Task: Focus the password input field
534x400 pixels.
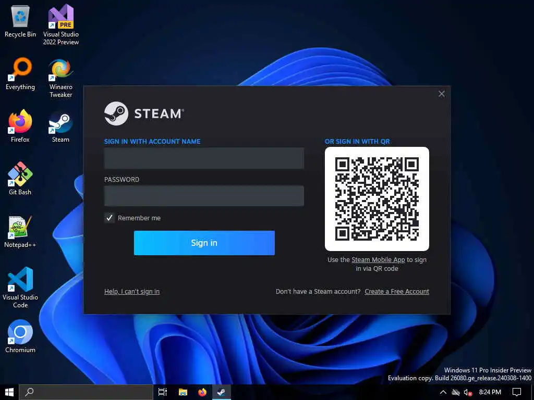Action: [x=204, y=196]
